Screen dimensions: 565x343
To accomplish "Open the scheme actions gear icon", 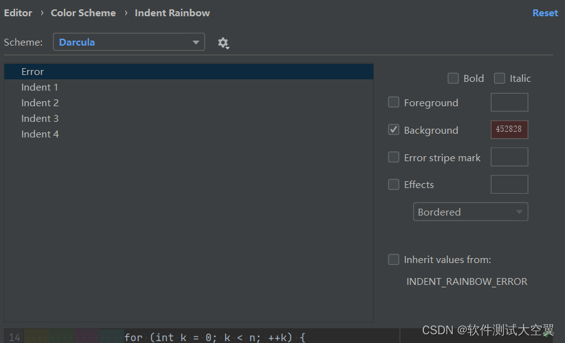I will 223,42.
